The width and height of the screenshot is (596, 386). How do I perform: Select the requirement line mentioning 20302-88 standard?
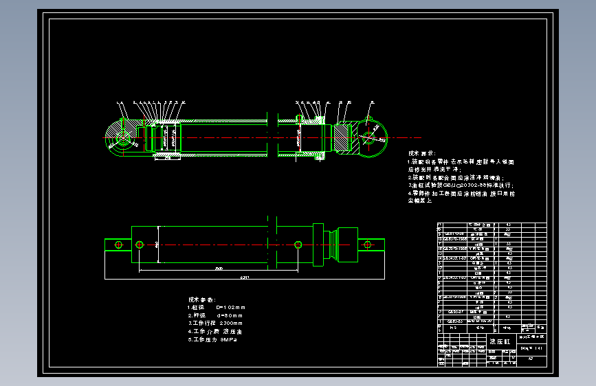click(x=461, y=185)
